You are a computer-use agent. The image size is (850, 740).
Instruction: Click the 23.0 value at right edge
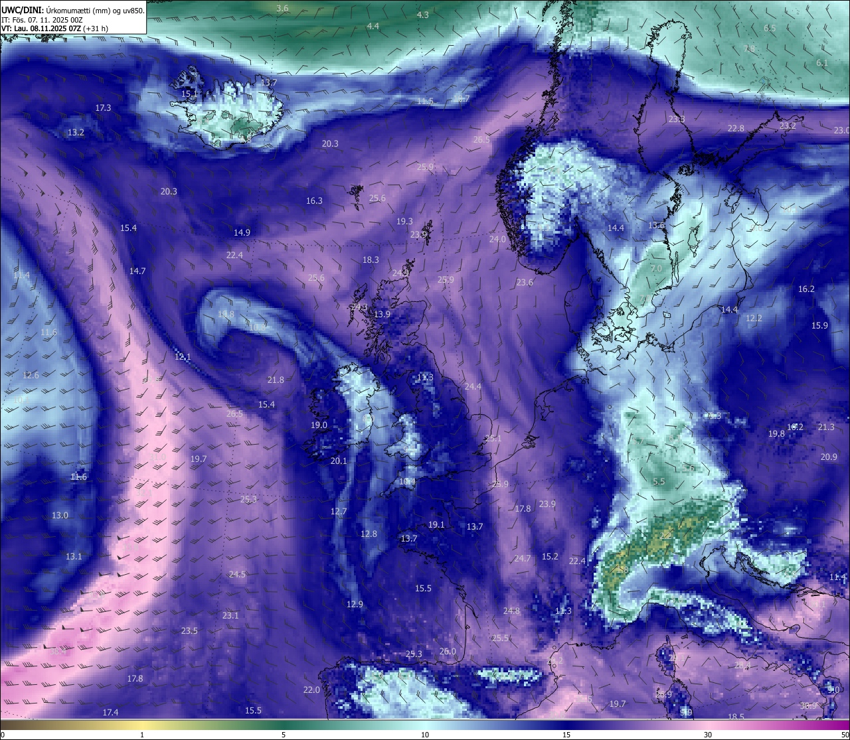click(x=841, y=131)
